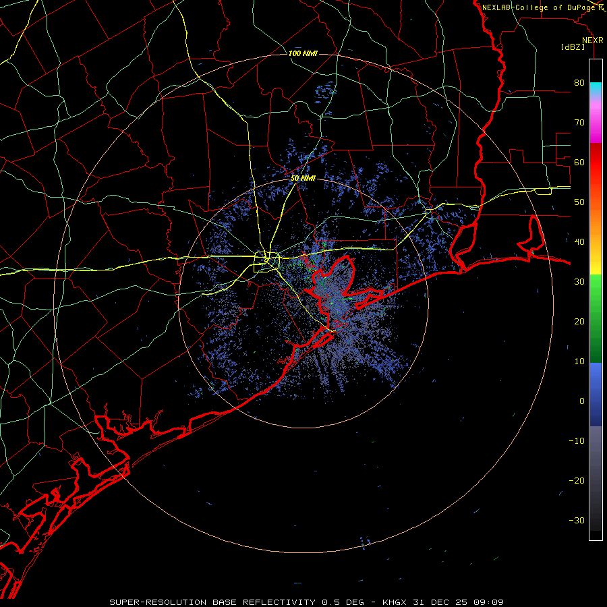This screenshot has width=607, height=607.
Task: Click the 20 value on the dBZ scale
Action: coord(579,321)
